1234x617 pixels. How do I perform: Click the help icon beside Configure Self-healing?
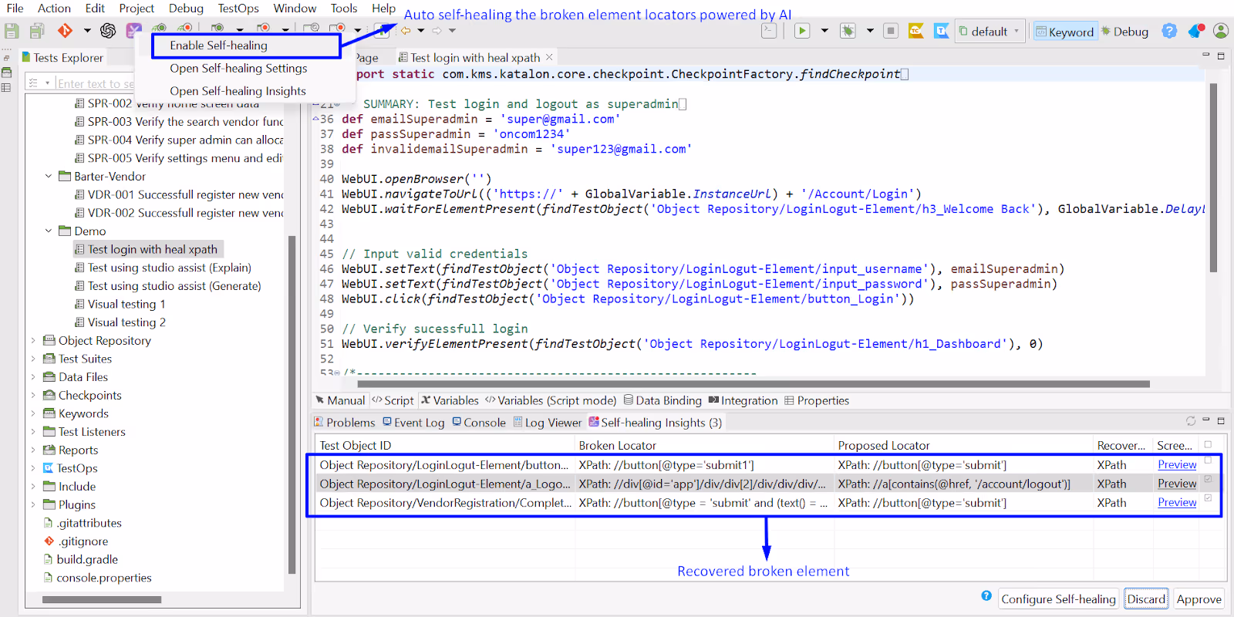(x=986, y=595)
